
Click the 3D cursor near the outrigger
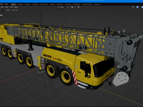point(44,66)
